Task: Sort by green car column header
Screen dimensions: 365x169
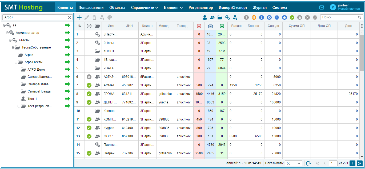Action: 222,26
